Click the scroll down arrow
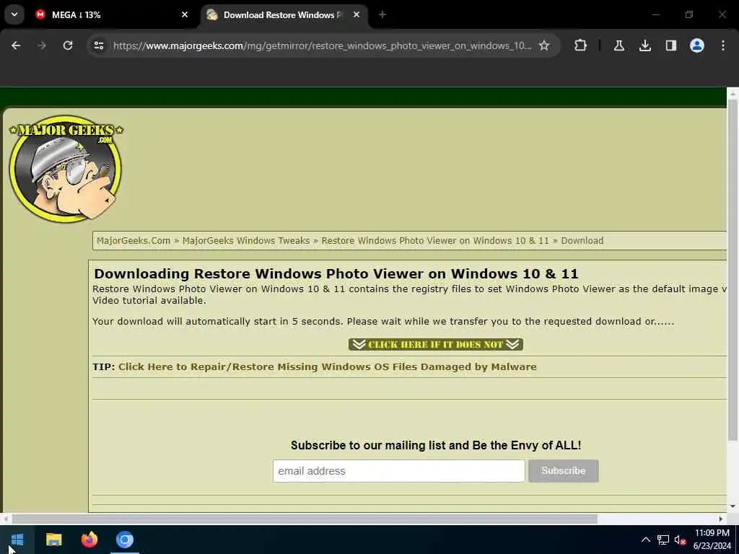Image resolution: width=739 pixels, height=554 pixels. pyautogui.click(x=733, y=507)
